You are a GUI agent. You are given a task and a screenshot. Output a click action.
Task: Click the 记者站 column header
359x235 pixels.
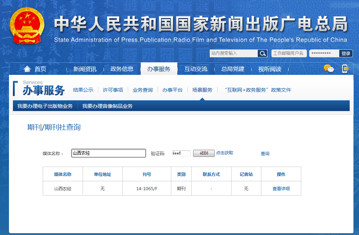tap(246, 174)
